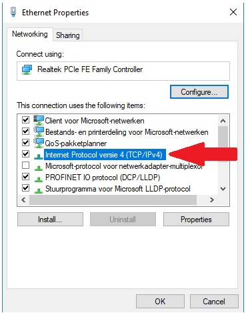
Task: Enable Microsoft-protocol voor netwerkadapter-multiplexor checkbox
Action: coord(25,166)
